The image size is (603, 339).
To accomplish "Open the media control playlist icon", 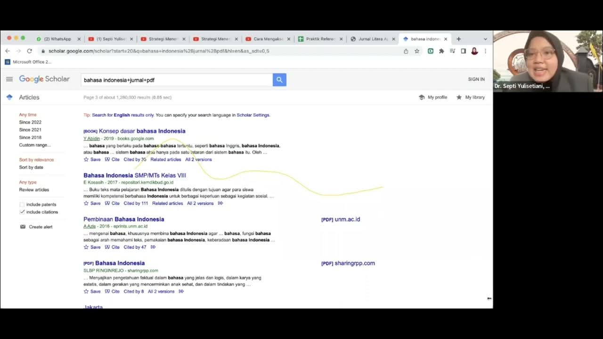I will click(x=452, y=51).
